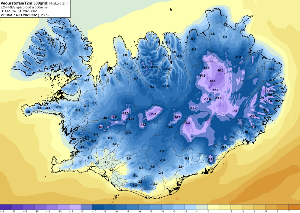Click the -8.0 value in the Westfjords
Image resolution: width=300 pixels, height=213 pixels.
68,32
